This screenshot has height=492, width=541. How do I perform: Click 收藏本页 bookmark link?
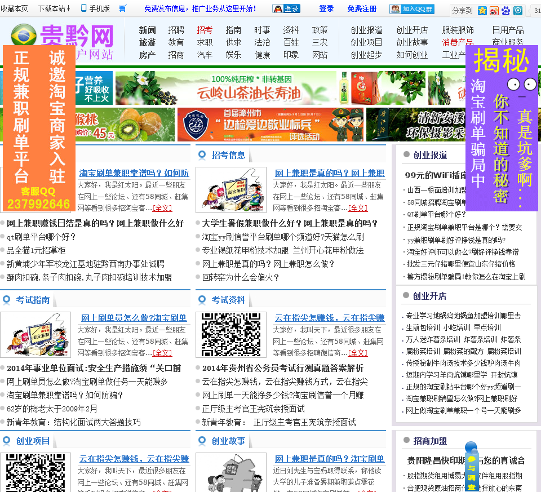tap(14, 8)
